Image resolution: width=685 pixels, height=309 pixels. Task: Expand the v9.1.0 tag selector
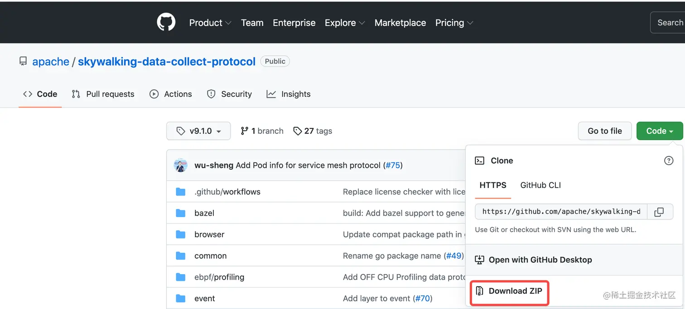pos(198,131)
